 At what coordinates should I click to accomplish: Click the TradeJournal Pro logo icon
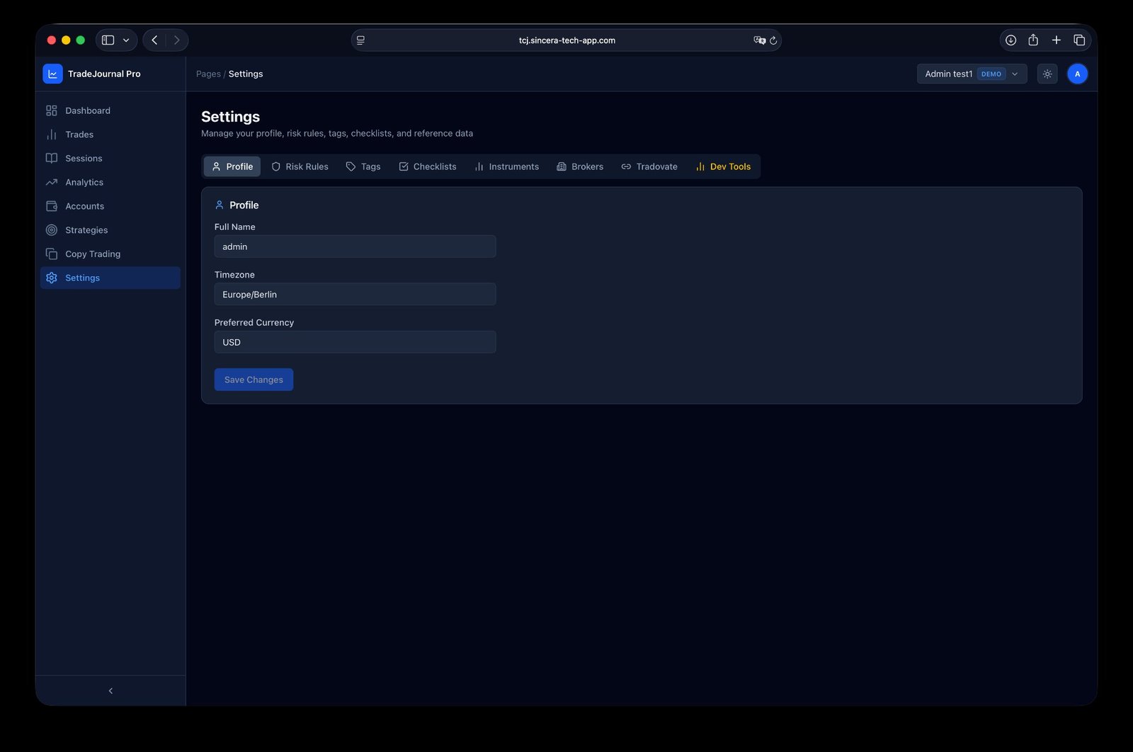coord(52,74)
